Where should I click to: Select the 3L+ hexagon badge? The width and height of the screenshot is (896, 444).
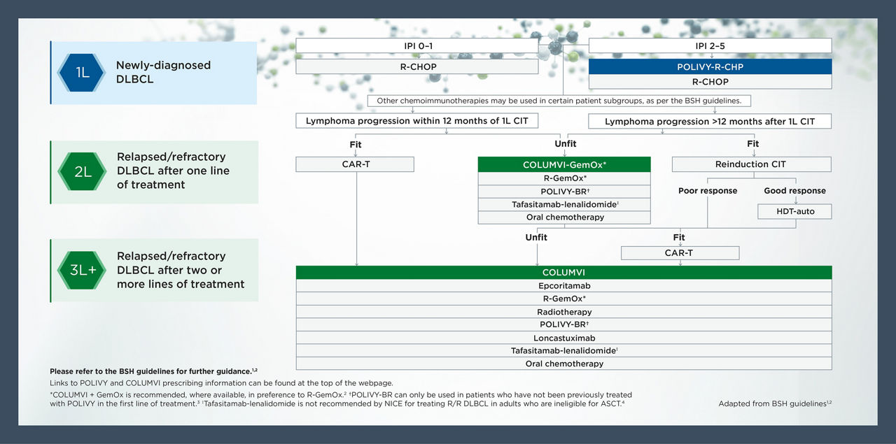click(x=83, y=270)
